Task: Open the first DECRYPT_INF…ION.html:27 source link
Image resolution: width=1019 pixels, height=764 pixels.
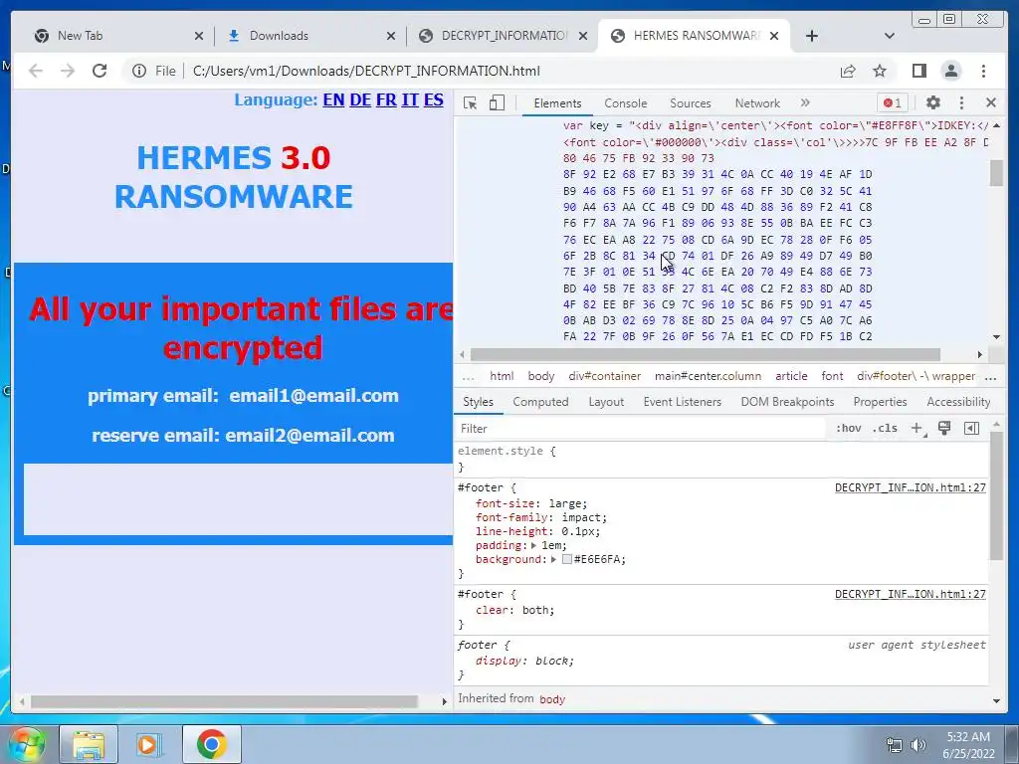Action: [x=910, y=487]
